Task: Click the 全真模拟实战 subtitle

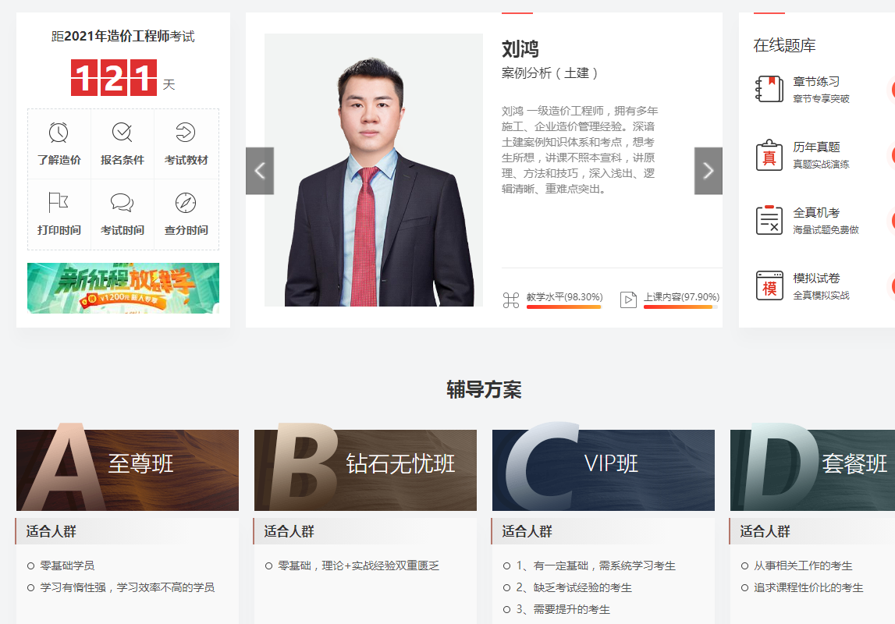Action: (822, 296)
